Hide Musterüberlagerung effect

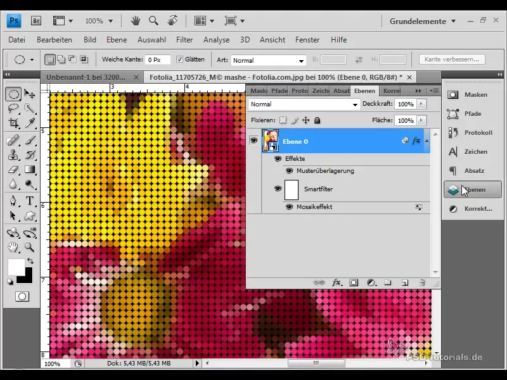tap(289, 170)
